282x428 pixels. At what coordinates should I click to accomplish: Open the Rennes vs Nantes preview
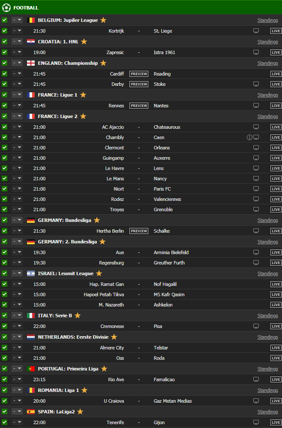pyautogui.click(x=139, y=106)
